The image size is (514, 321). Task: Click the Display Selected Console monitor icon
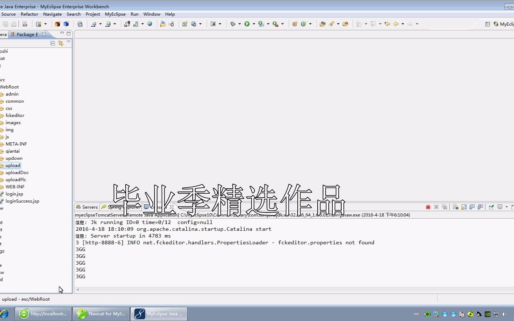[500, 207]
